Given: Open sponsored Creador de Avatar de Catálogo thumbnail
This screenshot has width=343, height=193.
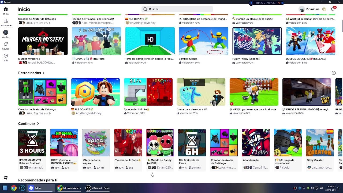Looking at the screenshot, I should coord(43,92).
